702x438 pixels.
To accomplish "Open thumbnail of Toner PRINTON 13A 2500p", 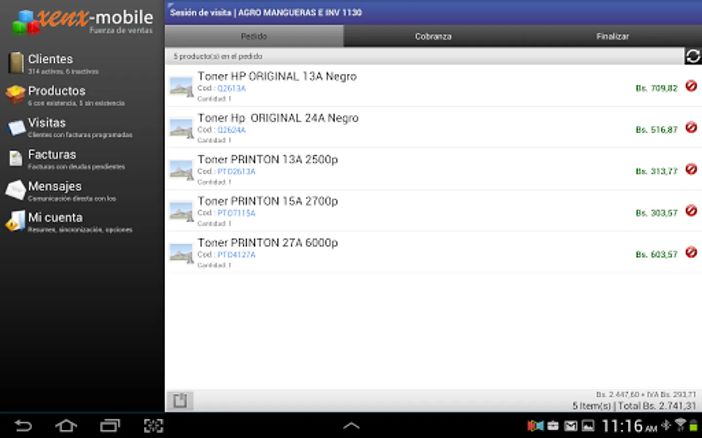I will 181,170.
